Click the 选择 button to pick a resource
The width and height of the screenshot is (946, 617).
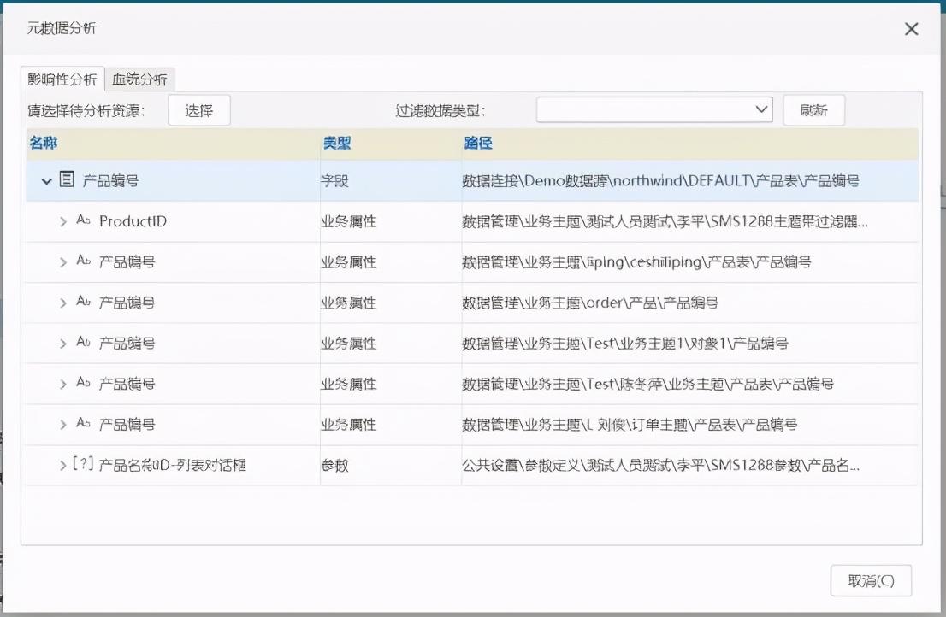[x=199, y=109]
